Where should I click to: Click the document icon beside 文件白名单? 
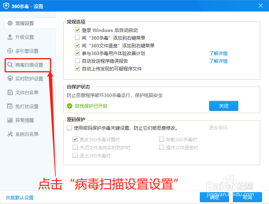click(10, 92)
